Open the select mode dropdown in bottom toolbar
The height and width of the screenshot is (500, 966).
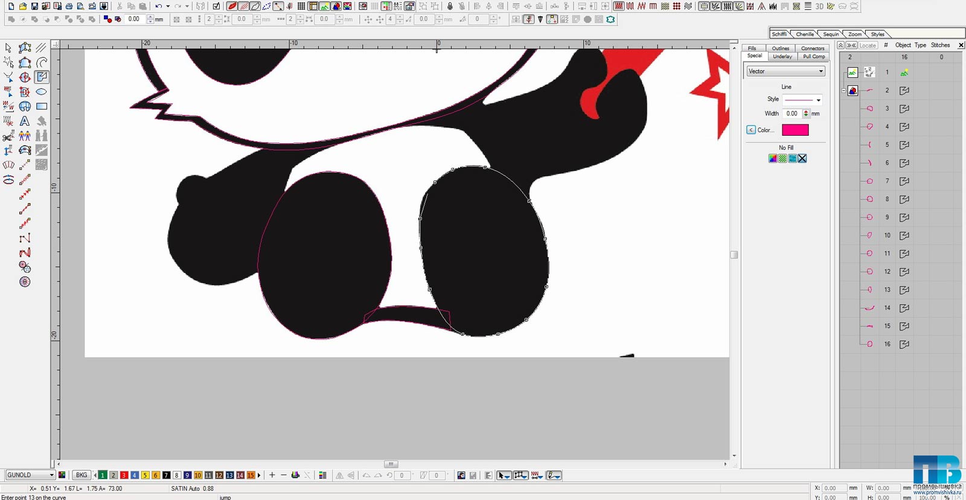coord(504,476)
